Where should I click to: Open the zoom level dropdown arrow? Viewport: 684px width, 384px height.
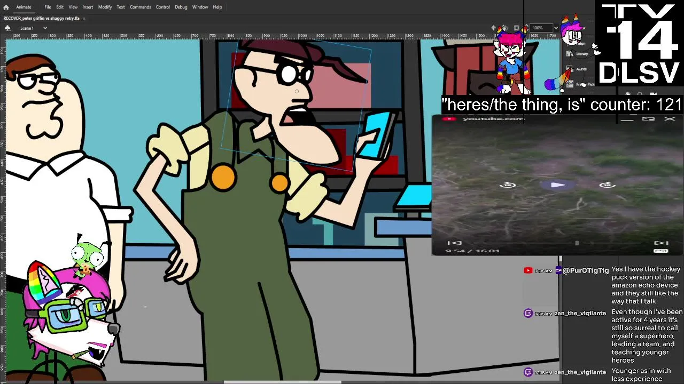point(556,28)
